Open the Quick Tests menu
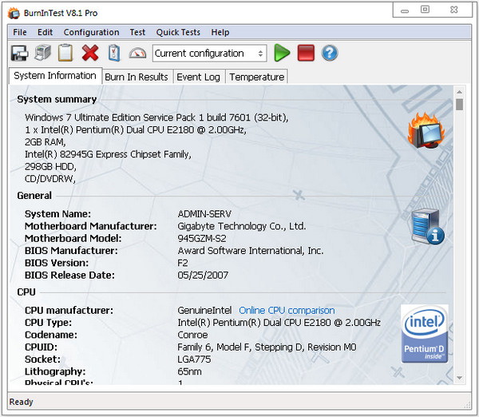Image resolution: width=479 pixels, height=417 pixels. (178, 32)
